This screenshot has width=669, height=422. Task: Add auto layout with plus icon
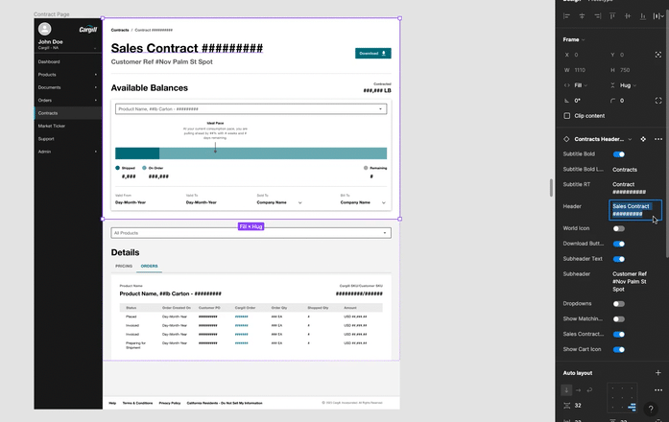point(657,372)
